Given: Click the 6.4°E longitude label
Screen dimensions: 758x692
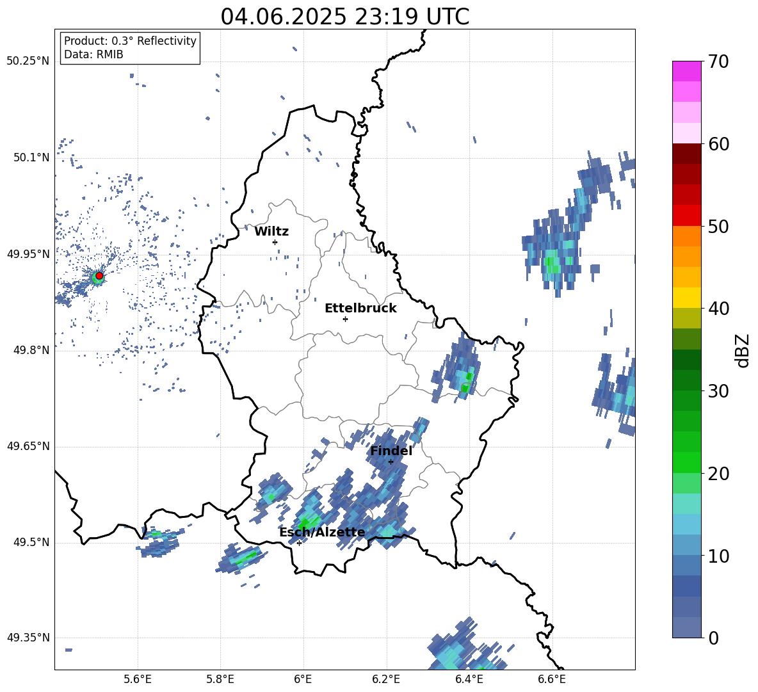Looking at the screenshot, I should point(469,679).
